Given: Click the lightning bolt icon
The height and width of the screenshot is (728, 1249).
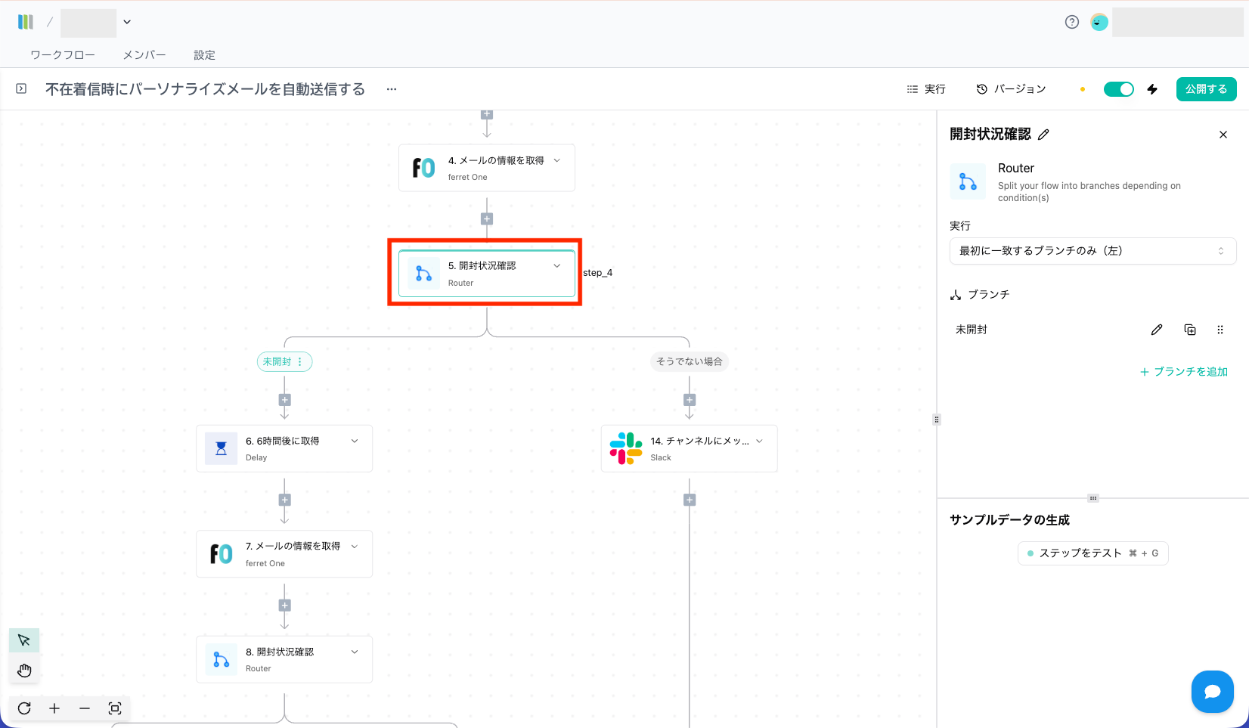Looking at the screenshot, I should pos(1152,89).
